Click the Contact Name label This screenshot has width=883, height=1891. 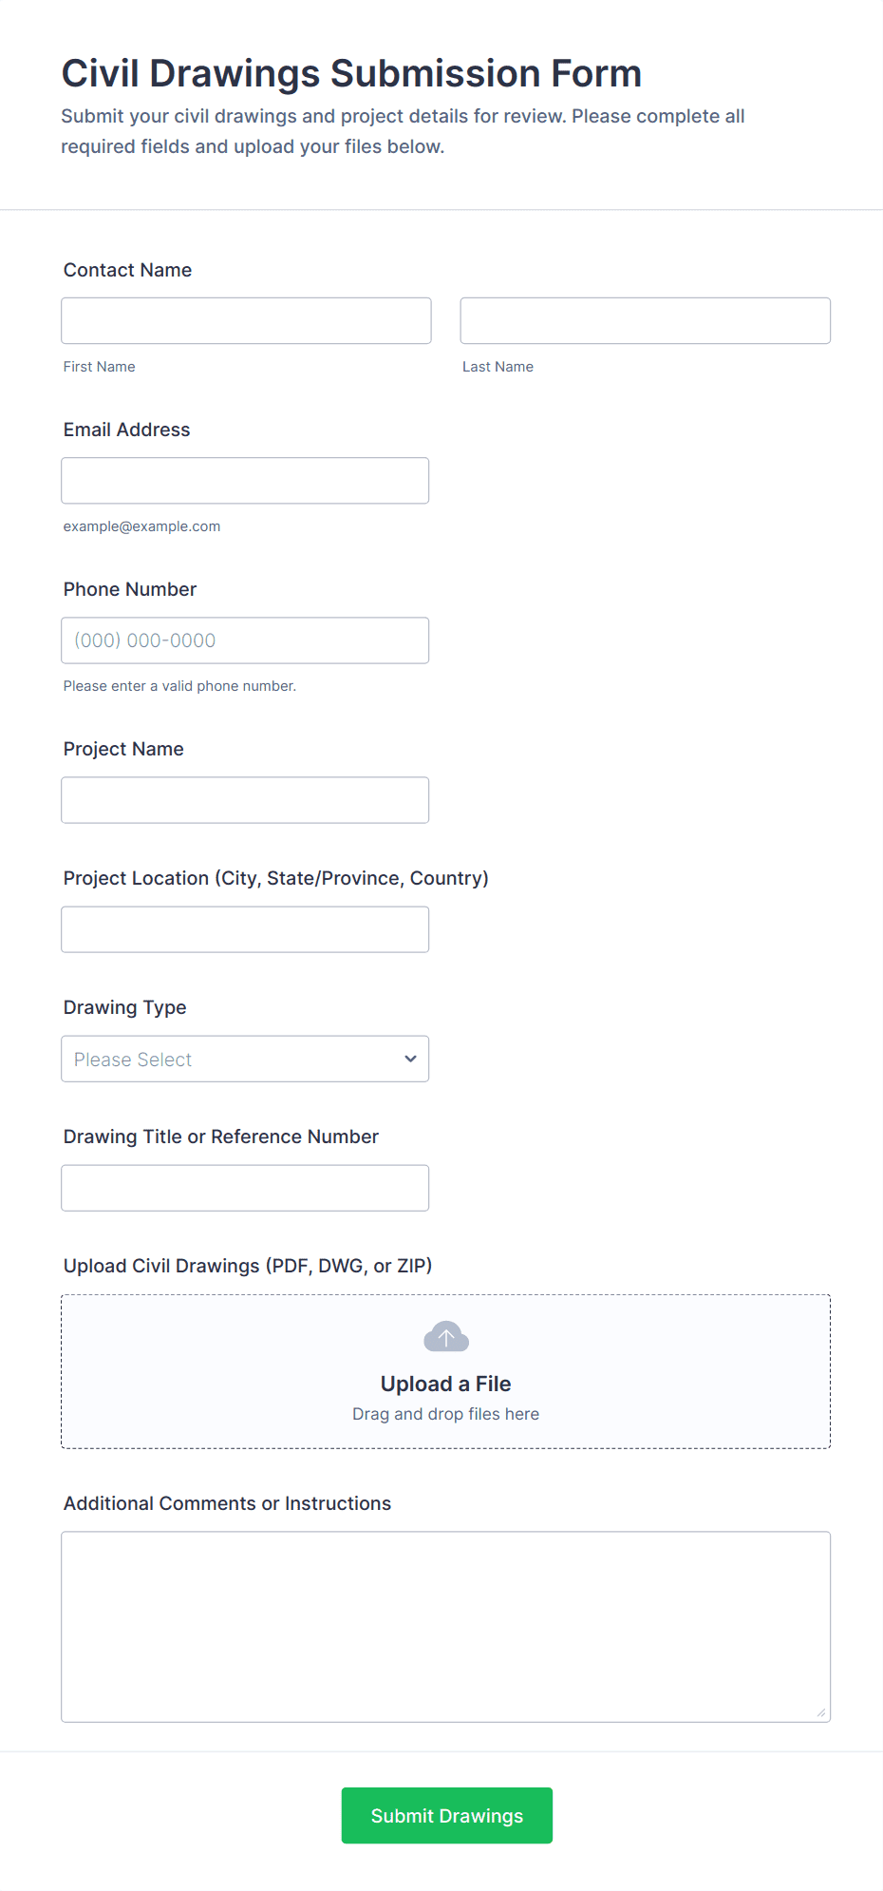pos(127,270)
